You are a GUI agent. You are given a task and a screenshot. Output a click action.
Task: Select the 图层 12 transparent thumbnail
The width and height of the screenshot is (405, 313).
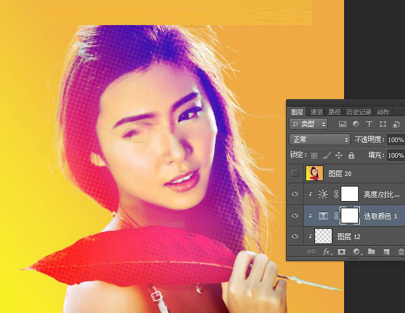(x=323, y=236)
